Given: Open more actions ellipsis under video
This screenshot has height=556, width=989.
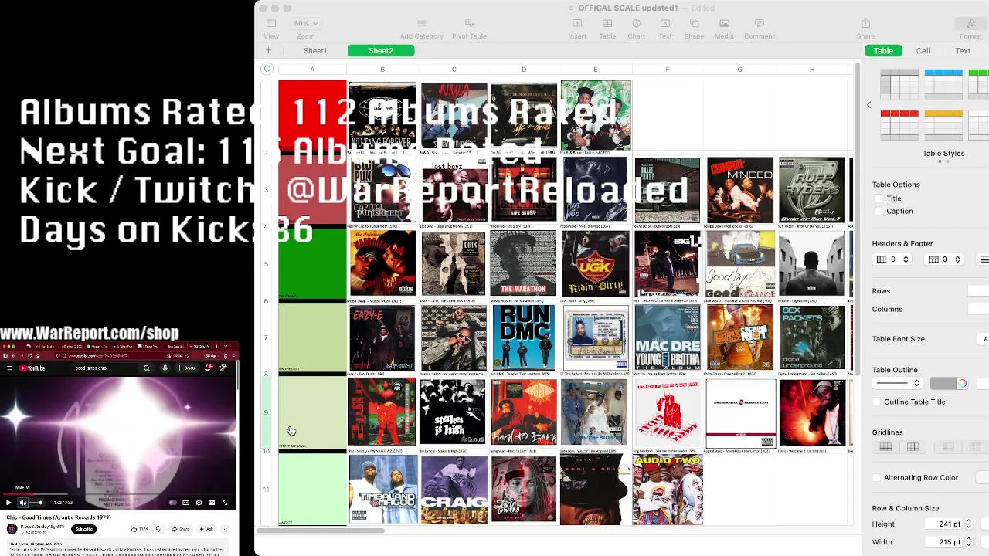Looking at the screenshot, I should 224,529.
